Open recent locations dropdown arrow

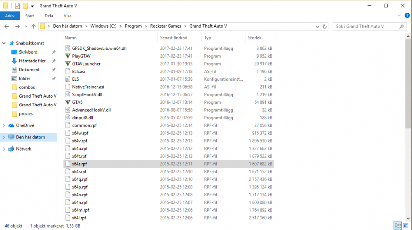pos(26,26)
